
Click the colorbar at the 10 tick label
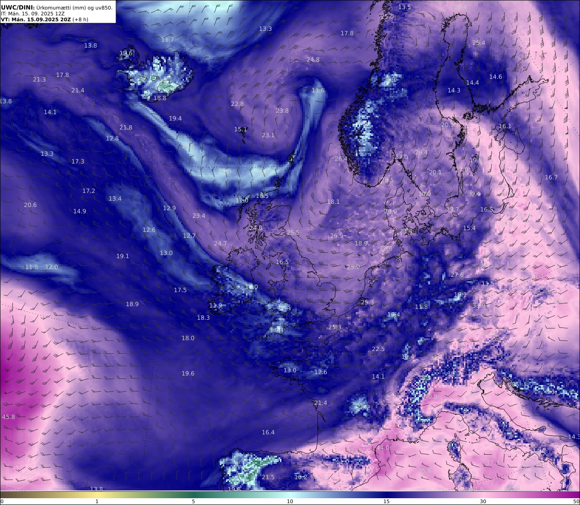290,501
